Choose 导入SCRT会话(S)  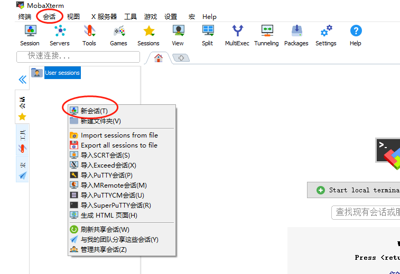point(122,155)
